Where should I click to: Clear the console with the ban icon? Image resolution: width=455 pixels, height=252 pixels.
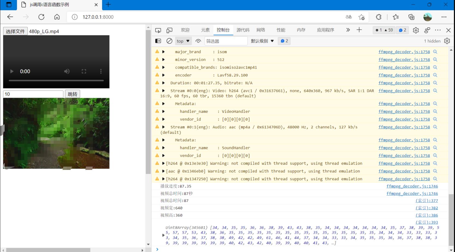[x=169, y=41]
